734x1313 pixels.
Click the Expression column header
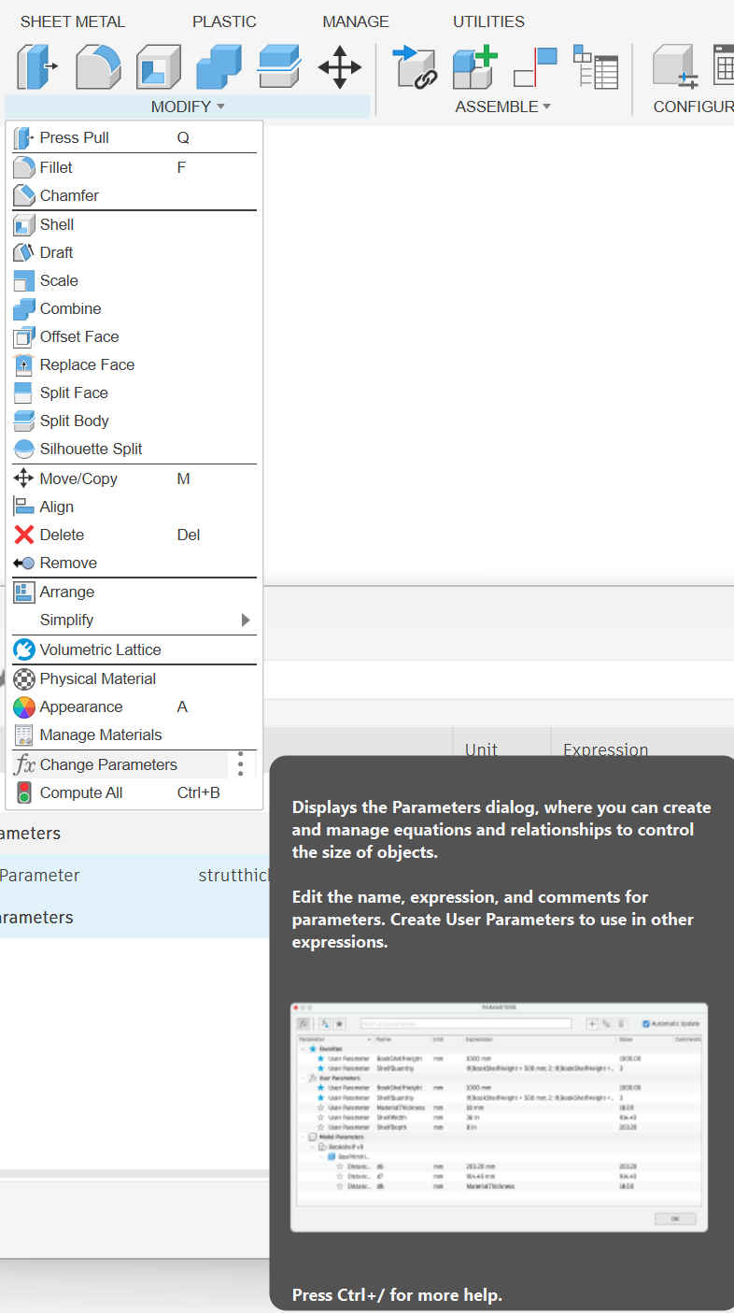pyautogui.click(x=605, y=748)
